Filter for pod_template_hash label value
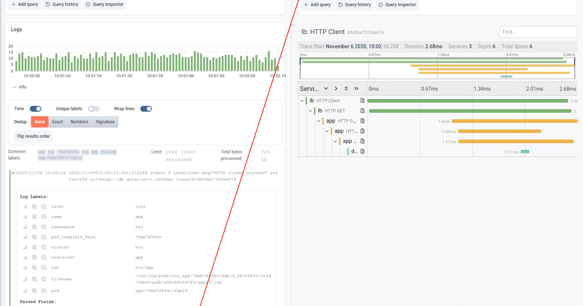 tap(34, 237)
